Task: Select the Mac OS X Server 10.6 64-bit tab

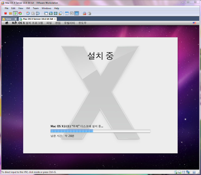Action: [x=38, y=19]
